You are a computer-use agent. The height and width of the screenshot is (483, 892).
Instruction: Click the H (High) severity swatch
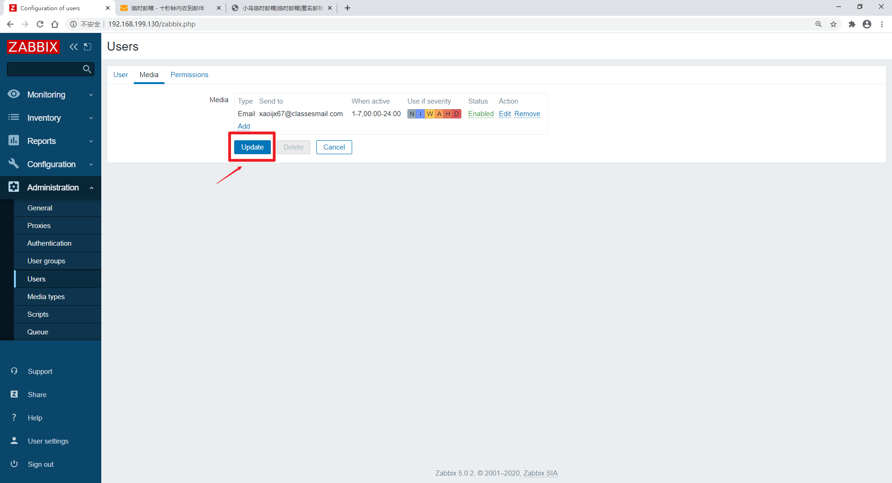tap(448, 114)
